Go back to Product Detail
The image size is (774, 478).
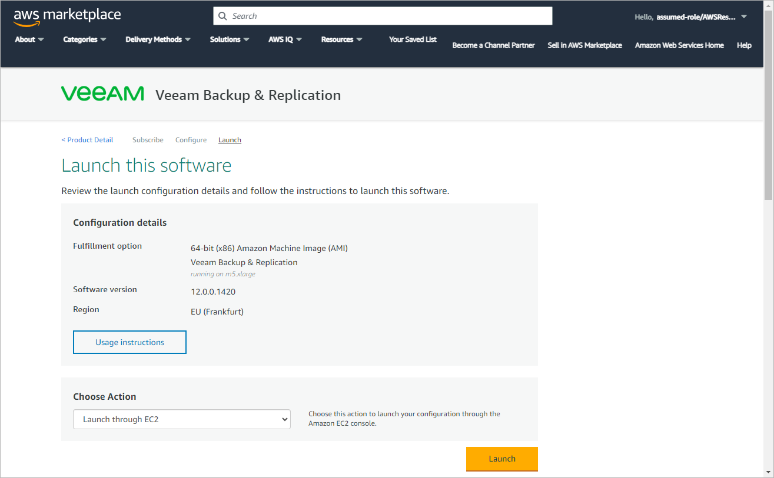[x=87, y=140]
